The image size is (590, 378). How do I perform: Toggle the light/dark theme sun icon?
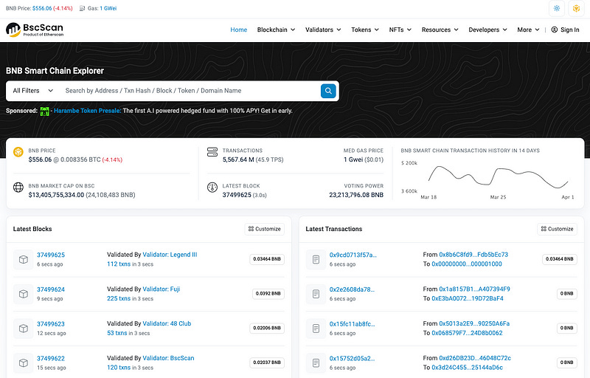click(x=557, y=8)
